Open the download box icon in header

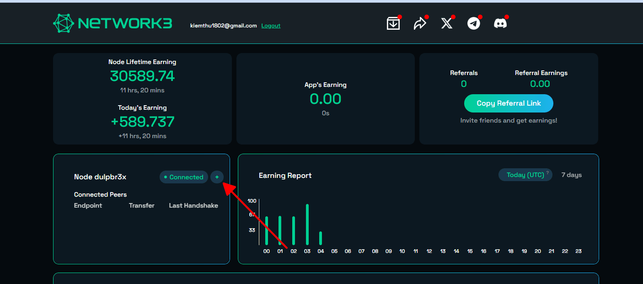[x=393, y=23]
